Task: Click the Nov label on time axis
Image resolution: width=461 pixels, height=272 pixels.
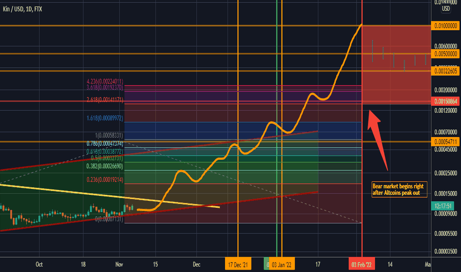Action: 119,265
